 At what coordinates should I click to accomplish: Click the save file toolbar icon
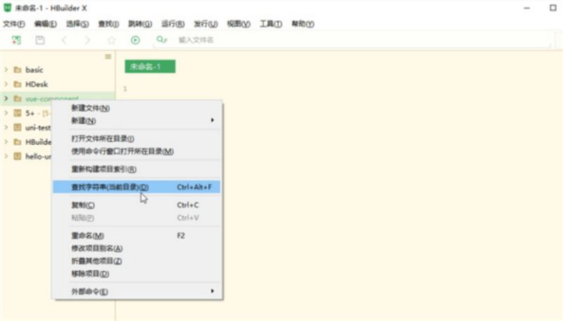(40, 40)
